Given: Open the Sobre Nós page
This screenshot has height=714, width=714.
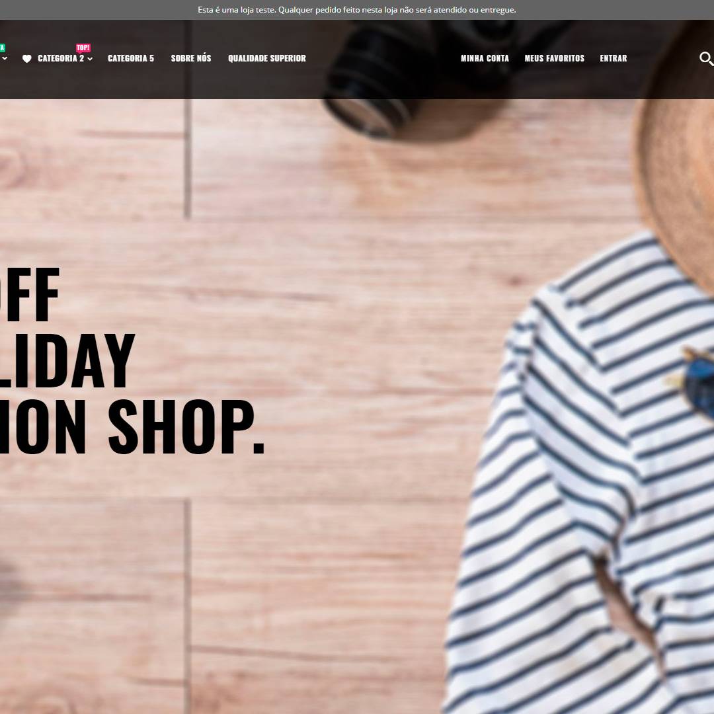Looking at the screenshot, I should 191,58.
